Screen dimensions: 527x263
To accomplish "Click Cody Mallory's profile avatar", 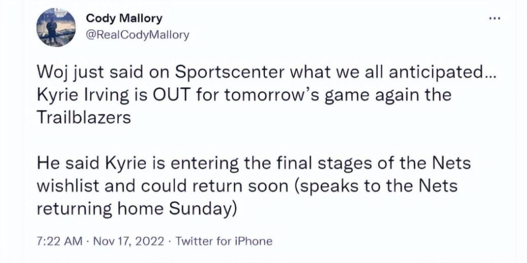I will click(x=56, y=27).
